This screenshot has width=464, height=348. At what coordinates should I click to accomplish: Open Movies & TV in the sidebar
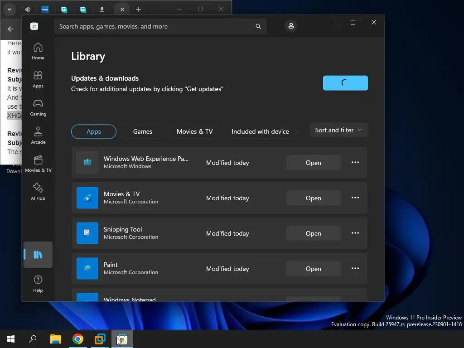point(38,164)
